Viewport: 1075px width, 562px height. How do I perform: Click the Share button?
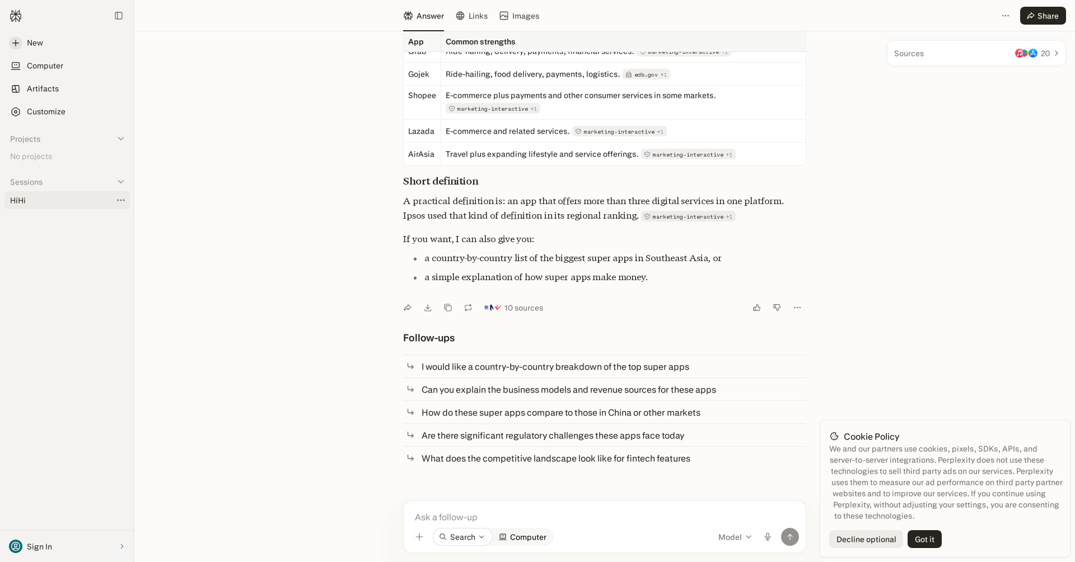1043,16
